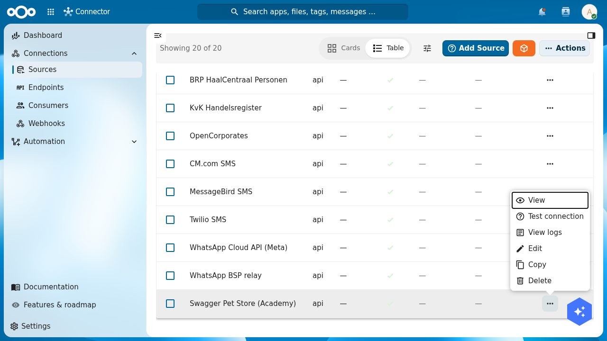Toggle the right sidebar panel icon
Image resolution: width=607 pixels, height=341 pixels.
tap(591, 35)
